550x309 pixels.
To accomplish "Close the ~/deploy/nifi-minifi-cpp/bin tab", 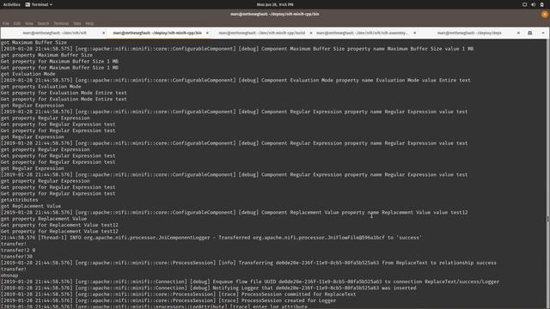I will point(207,33).
